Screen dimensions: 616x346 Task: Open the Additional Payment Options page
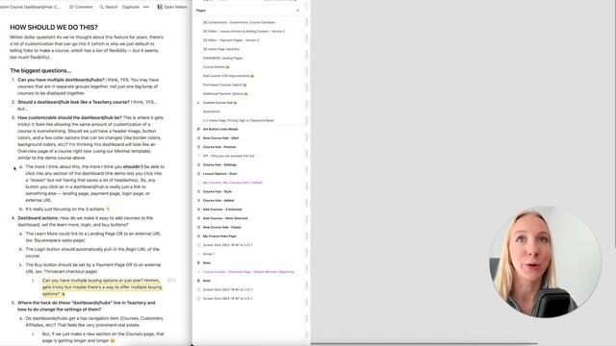click(x=225, y=94)
